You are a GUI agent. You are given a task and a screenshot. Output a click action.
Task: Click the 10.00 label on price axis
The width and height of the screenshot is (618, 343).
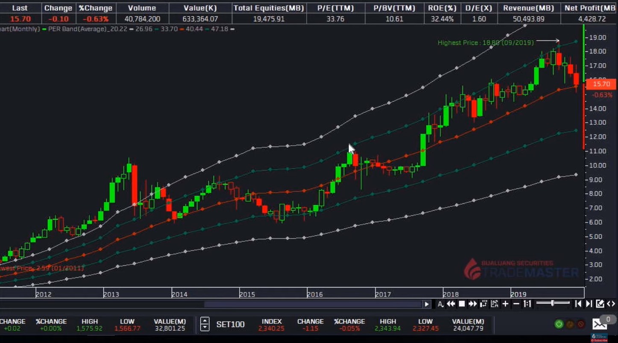coord(598,165)
